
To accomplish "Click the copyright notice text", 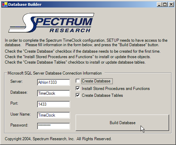I will (58, 139).
